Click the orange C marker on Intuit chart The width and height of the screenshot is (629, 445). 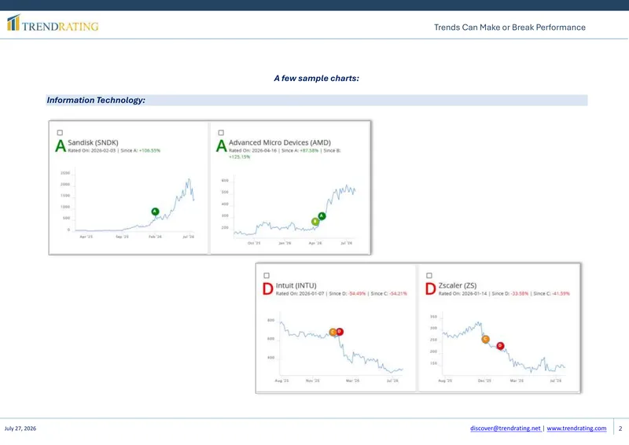[333, 332]
